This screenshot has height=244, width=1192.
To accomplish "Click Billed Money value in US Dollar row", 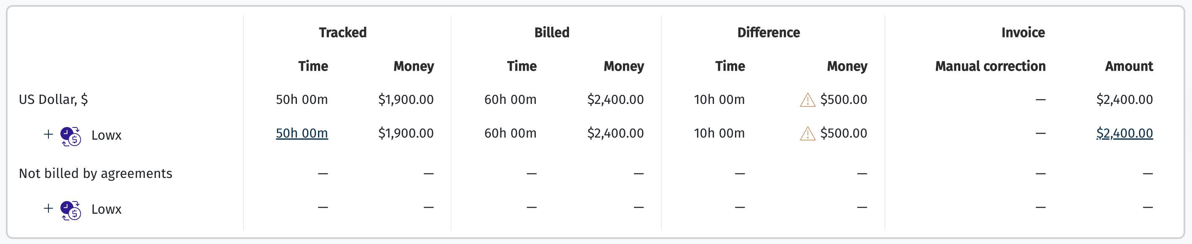I will (x=615, y=99).
